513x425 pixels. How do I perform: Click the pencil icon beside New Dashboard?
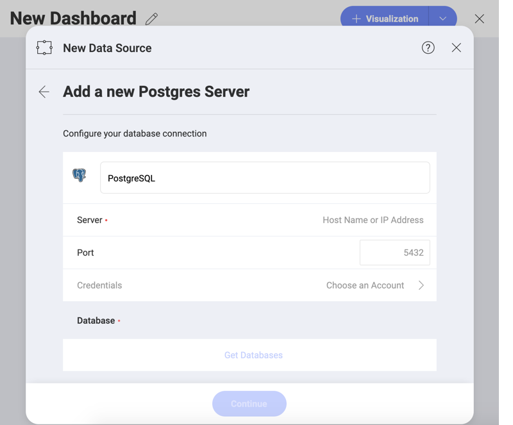coord(151,19)
